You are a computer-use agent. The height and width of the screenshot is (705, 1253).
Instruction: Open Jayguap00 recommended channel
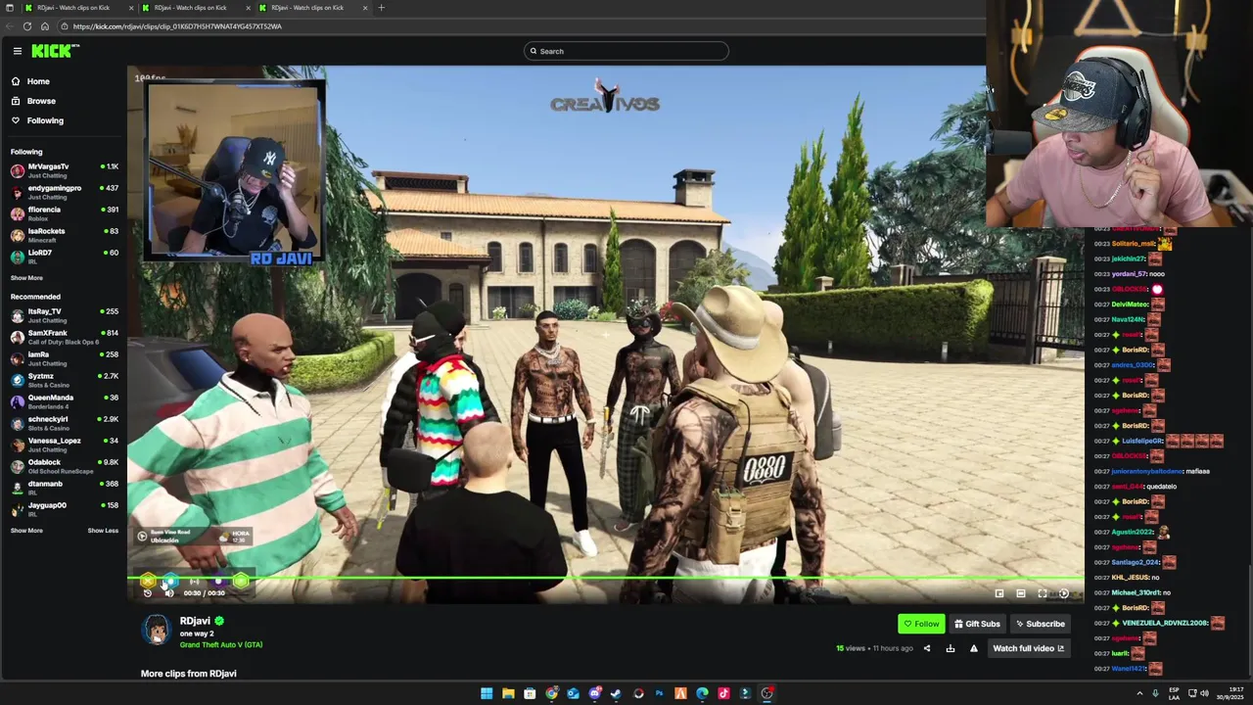[64, 509]
